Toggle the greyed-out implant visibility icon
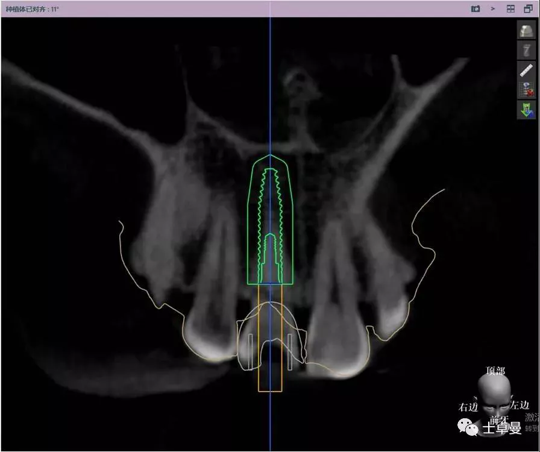 (526, 51)
